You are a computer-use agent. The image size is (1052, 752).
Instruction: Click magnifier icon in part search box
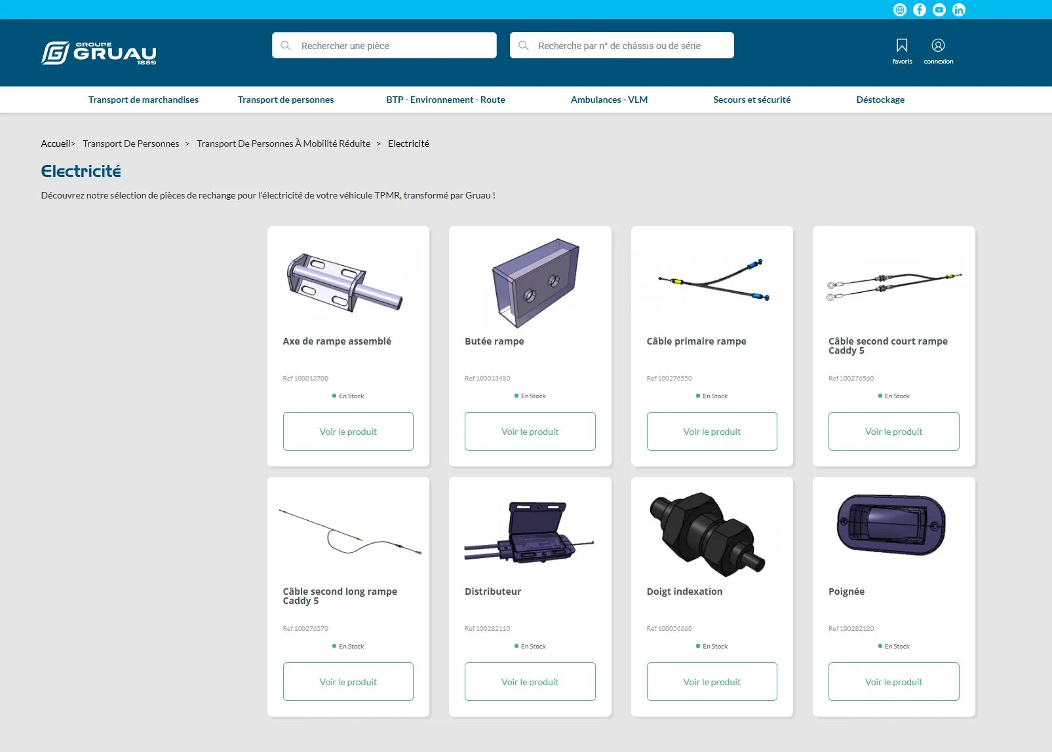click(286, 46)
